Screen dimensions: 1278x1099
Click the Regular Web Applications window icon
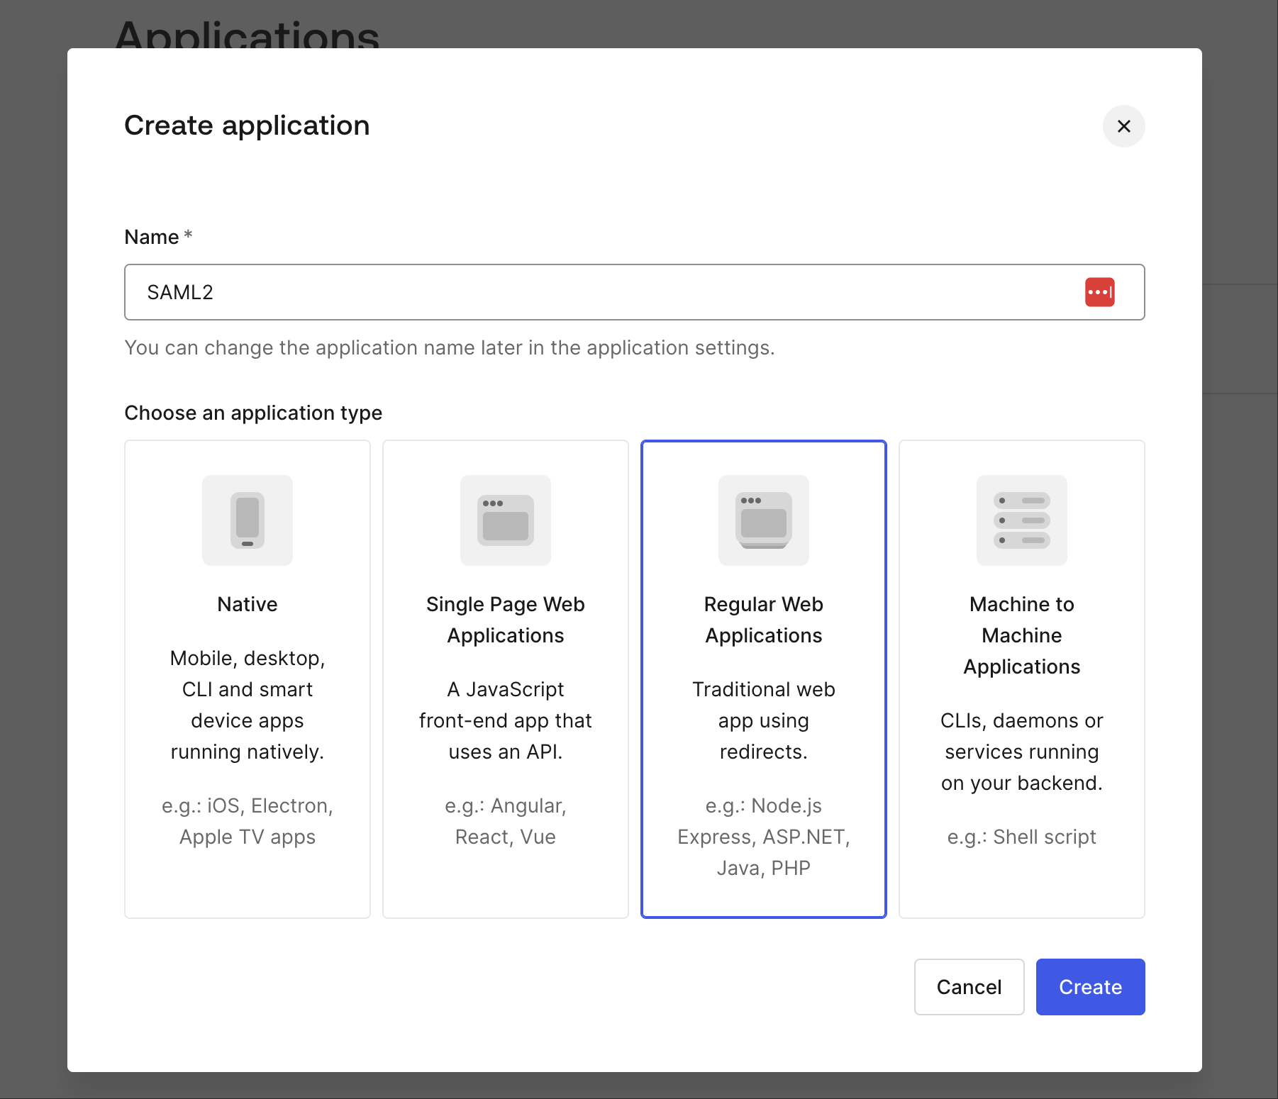763,520
